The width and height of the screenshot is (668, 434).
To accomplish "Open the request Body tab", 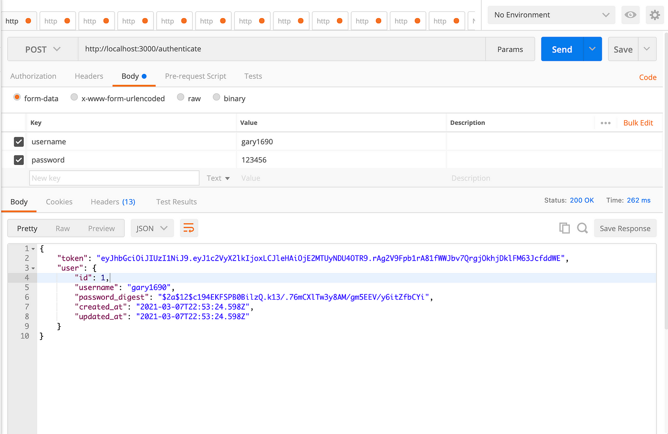I will (134, 76).
